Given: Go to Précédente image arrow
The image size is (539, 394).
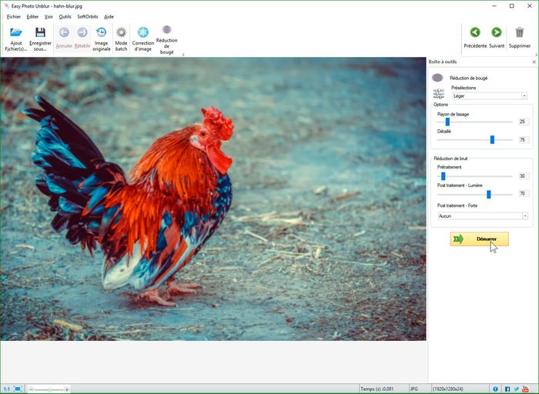Looking at the screenshot, I should tap(475, 32).
